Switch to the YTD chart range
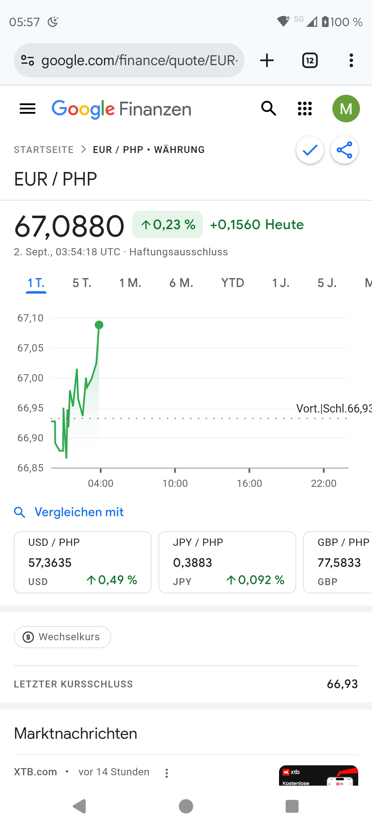Viewport: 372px width, 827px height. [232, 283]
